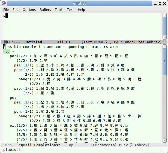The width and height of the screenshot is (168, 153).
Task: Open the Options menu
Action: tap(29, 10)
